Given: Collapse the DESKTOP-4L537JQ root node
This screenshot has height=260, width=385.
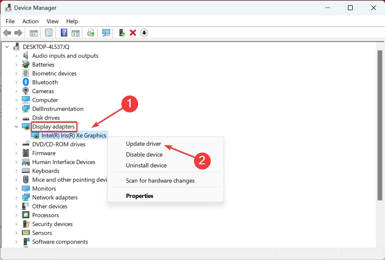Looking at the screenshot, I should pyautogui.click(x=7, y=47).
